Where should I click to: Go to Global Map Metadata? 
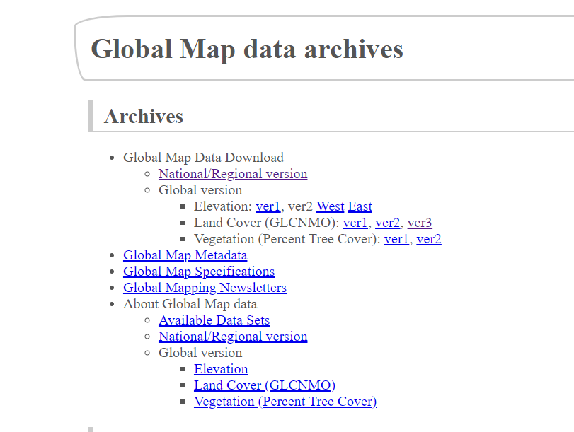click(x=185, y=255)
